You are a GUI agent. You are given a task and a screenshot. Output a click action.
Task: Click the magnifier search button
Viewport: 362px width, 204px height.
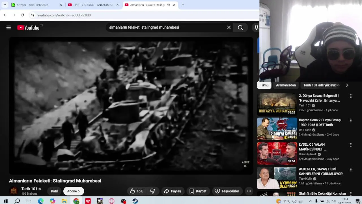[x=240, y=27]
